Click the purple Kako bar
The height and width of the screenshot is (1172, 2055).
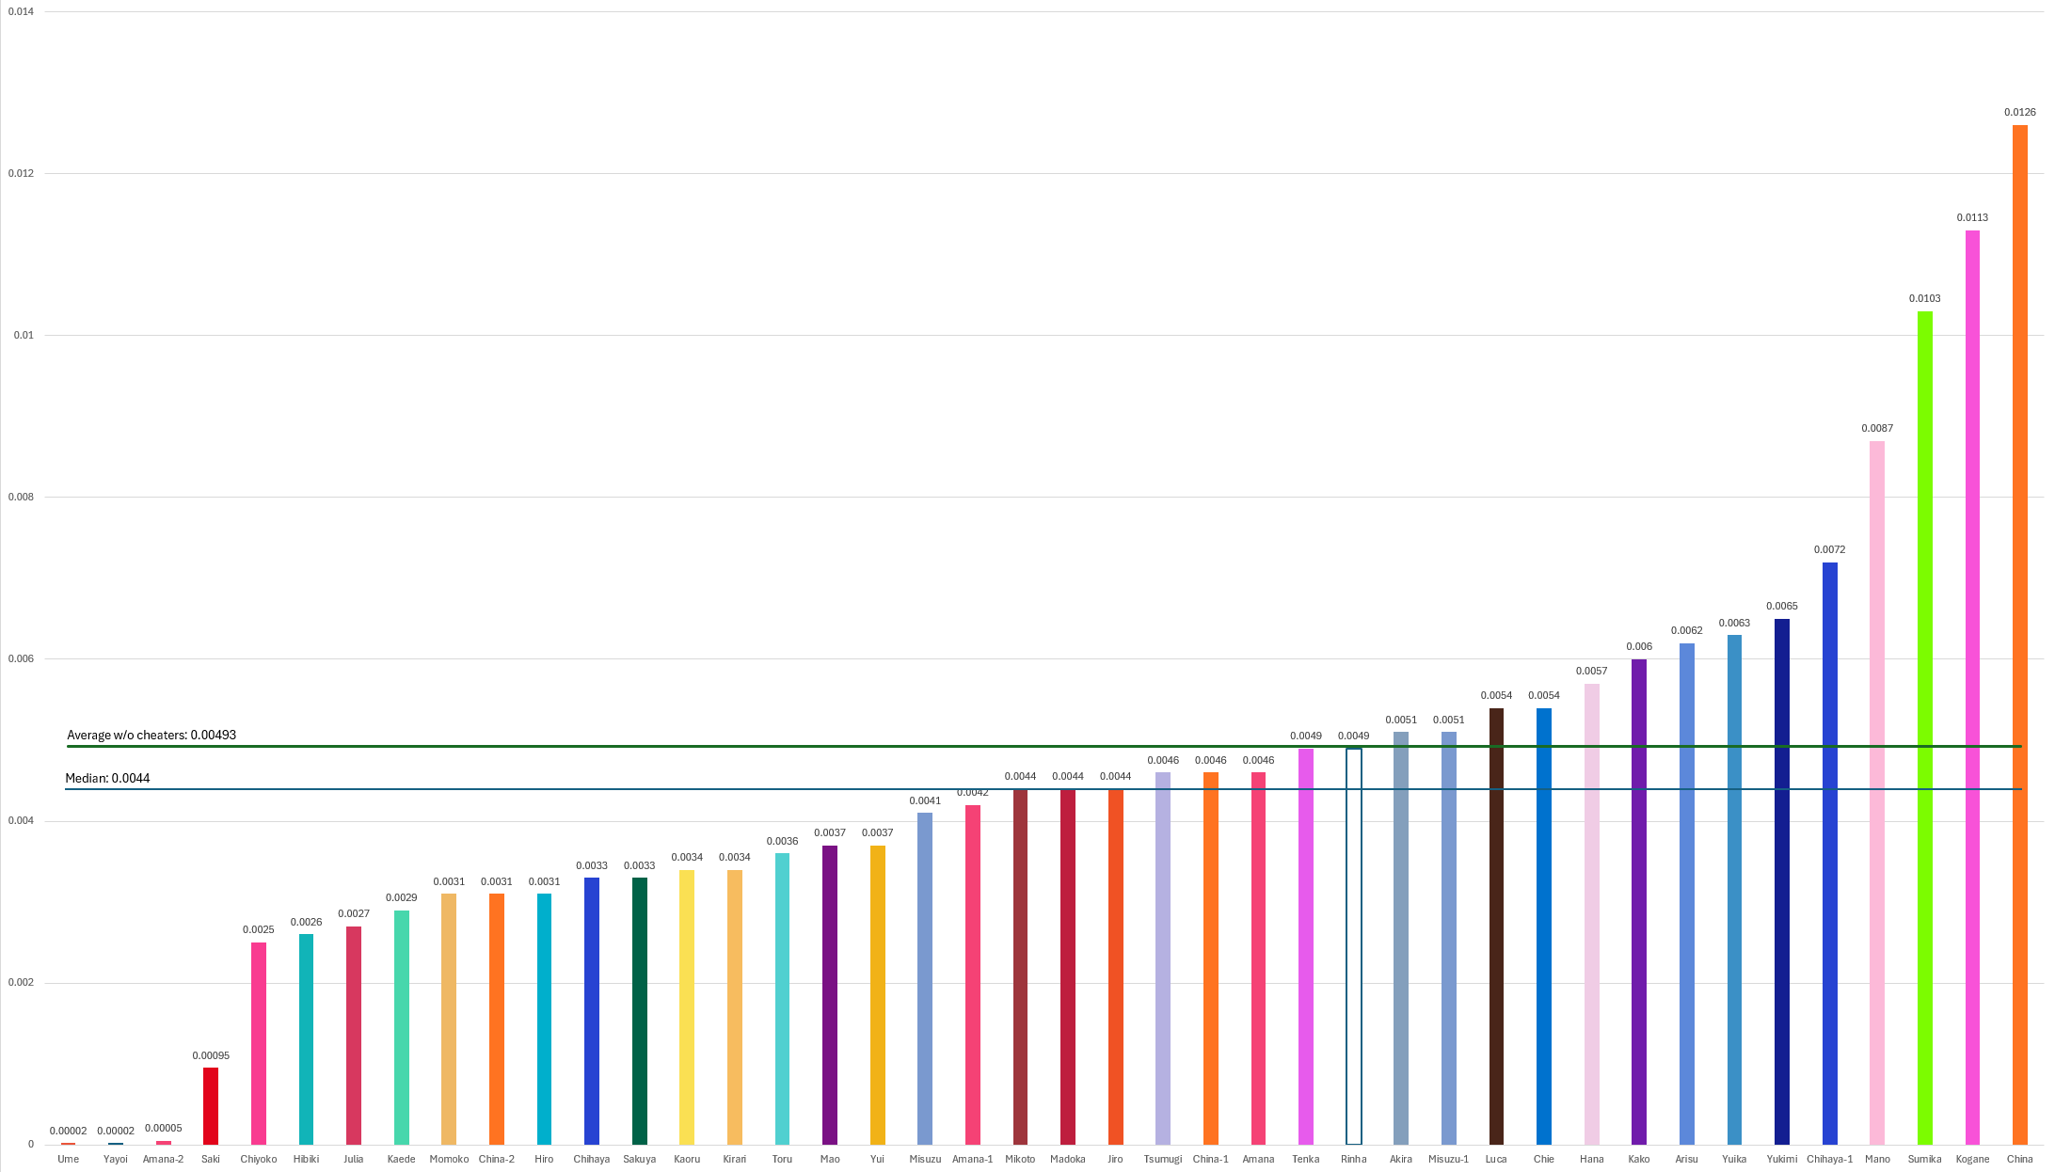click(x=1639, y=901)
